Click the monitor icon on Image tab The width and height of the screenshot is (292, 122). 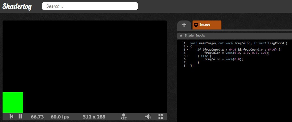click(x=196, y=25)
